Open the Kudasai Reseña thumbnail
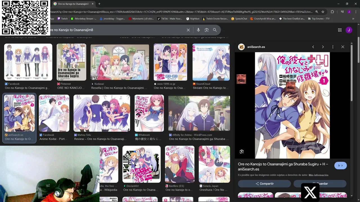 tap(120, 62)
